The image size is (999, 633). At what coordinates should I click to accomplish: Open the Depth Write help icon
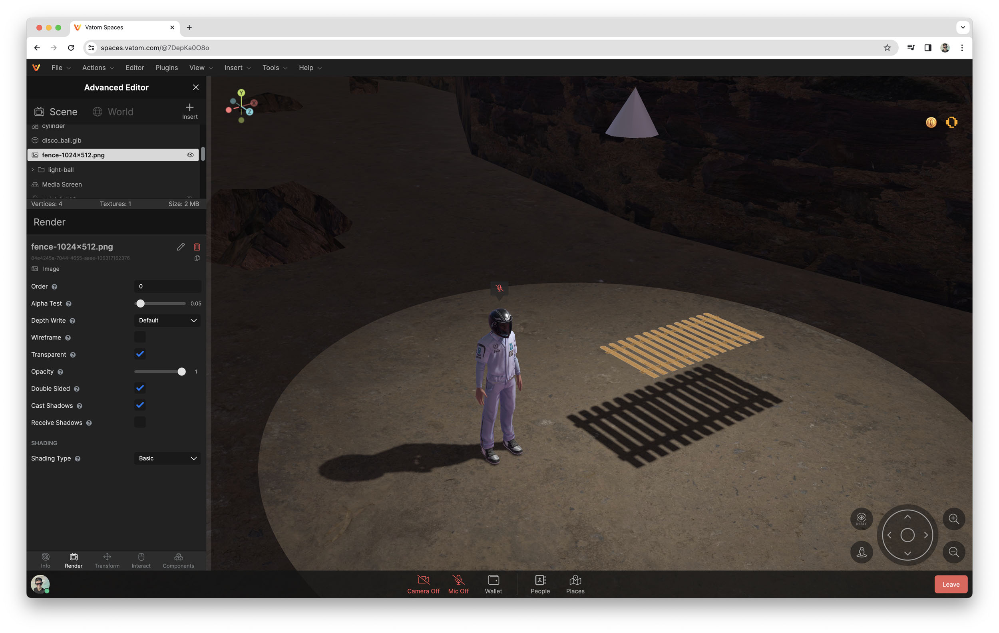click(x=73, y=321)
